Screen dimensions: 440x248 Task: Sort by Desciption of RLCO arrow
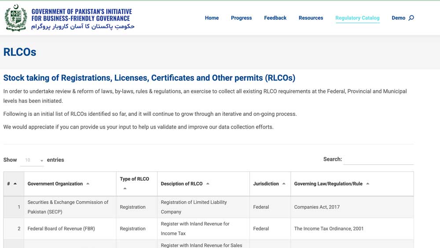pyautogui.click(x=208, y=184)
